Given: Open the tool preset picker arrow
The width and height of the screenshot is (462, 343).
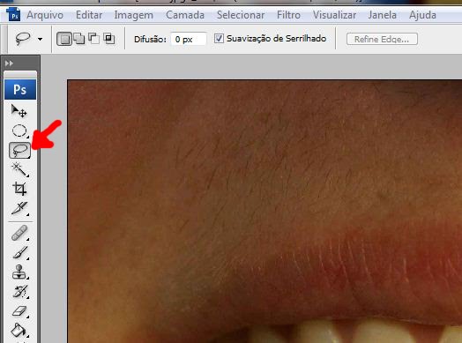Looking at the screenshot, I should [40, 39].
